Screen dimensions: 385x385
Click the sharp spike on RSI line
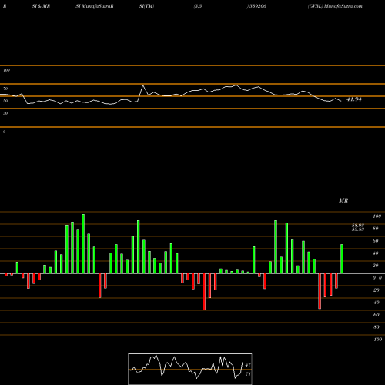click(143, 85)
